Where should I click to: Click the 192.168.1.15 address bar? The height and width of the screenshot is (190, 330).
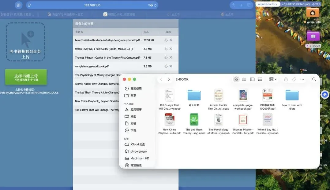(92, 5)
